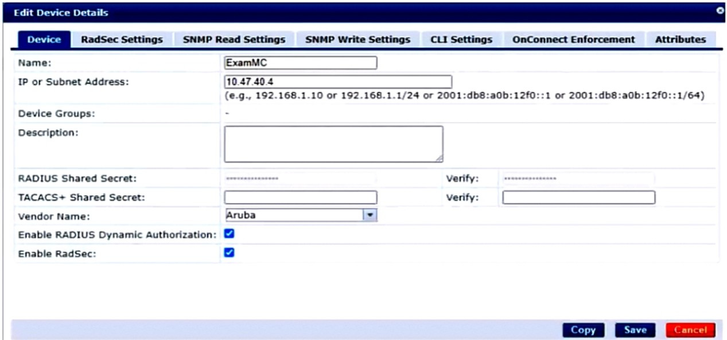Click the Name field containing ExamMC
This screenshot has height=340, width=727.
click(x=300, y=63)
